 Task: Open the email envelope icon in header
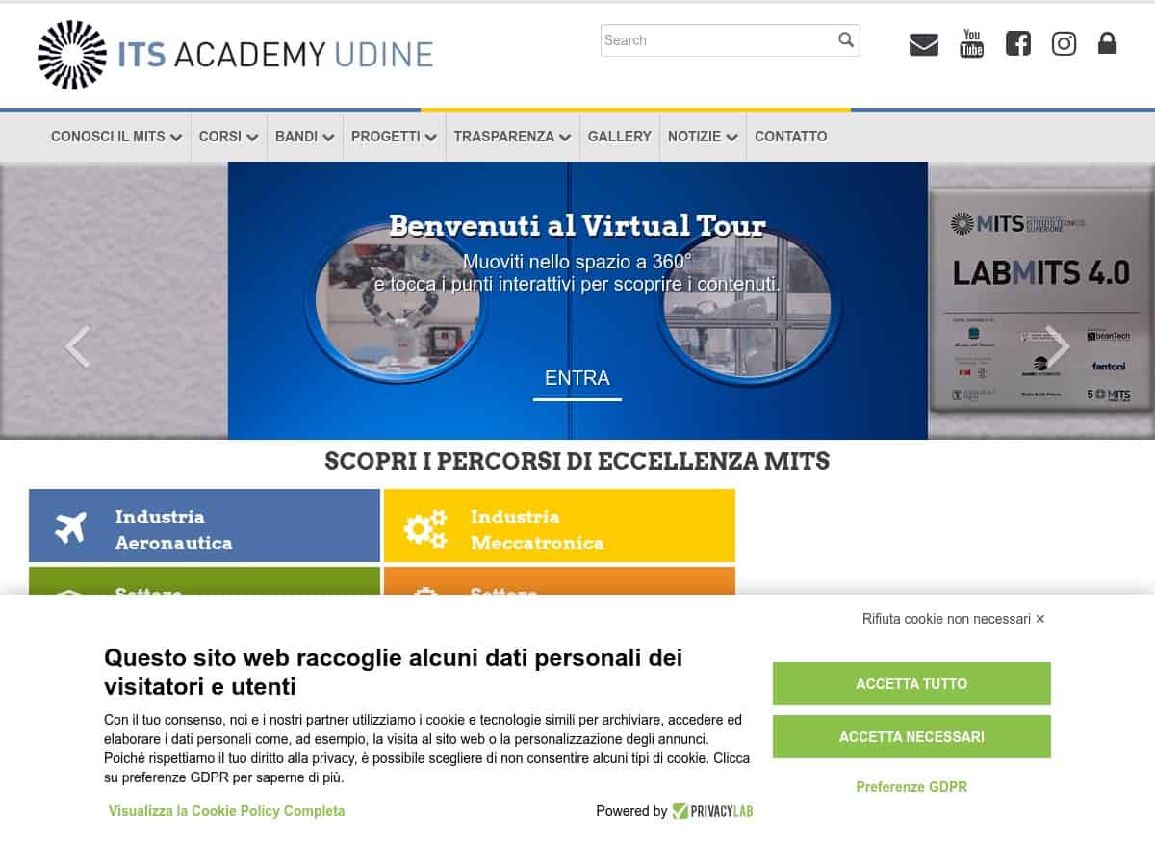click(923, 44)
